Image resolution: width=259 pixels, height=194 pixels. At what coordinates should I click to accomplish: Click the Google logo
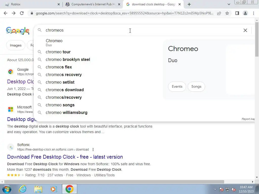18,31
